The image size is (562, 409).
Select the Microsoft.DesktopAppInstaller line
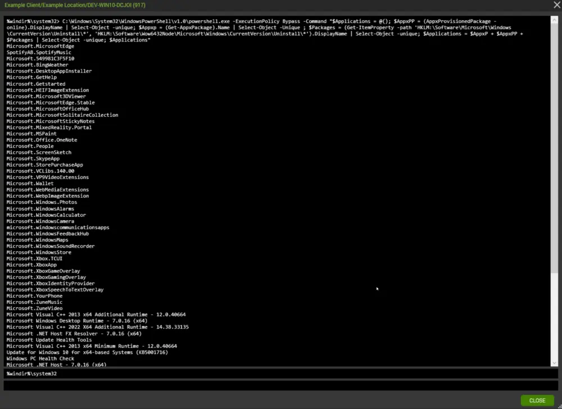[49, 71]
